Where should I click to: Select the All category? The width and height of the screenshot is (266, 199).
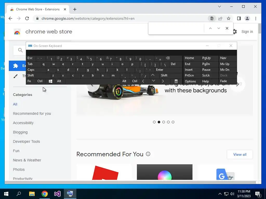tap(15, 104)
